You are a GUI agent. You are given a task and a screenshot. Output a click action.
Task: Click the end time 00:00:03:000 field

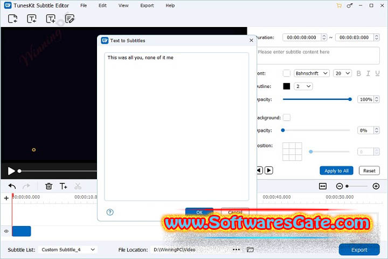click(x=354, y=37)
